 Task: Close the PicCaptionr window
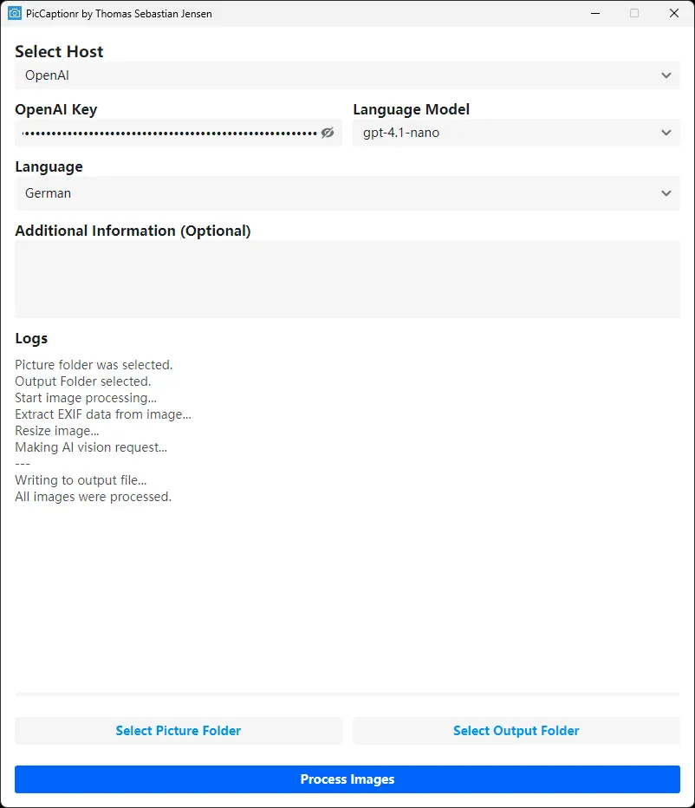pos(673,14)
